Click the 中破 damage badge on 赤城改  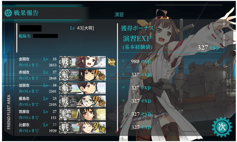tap(98, 75)
